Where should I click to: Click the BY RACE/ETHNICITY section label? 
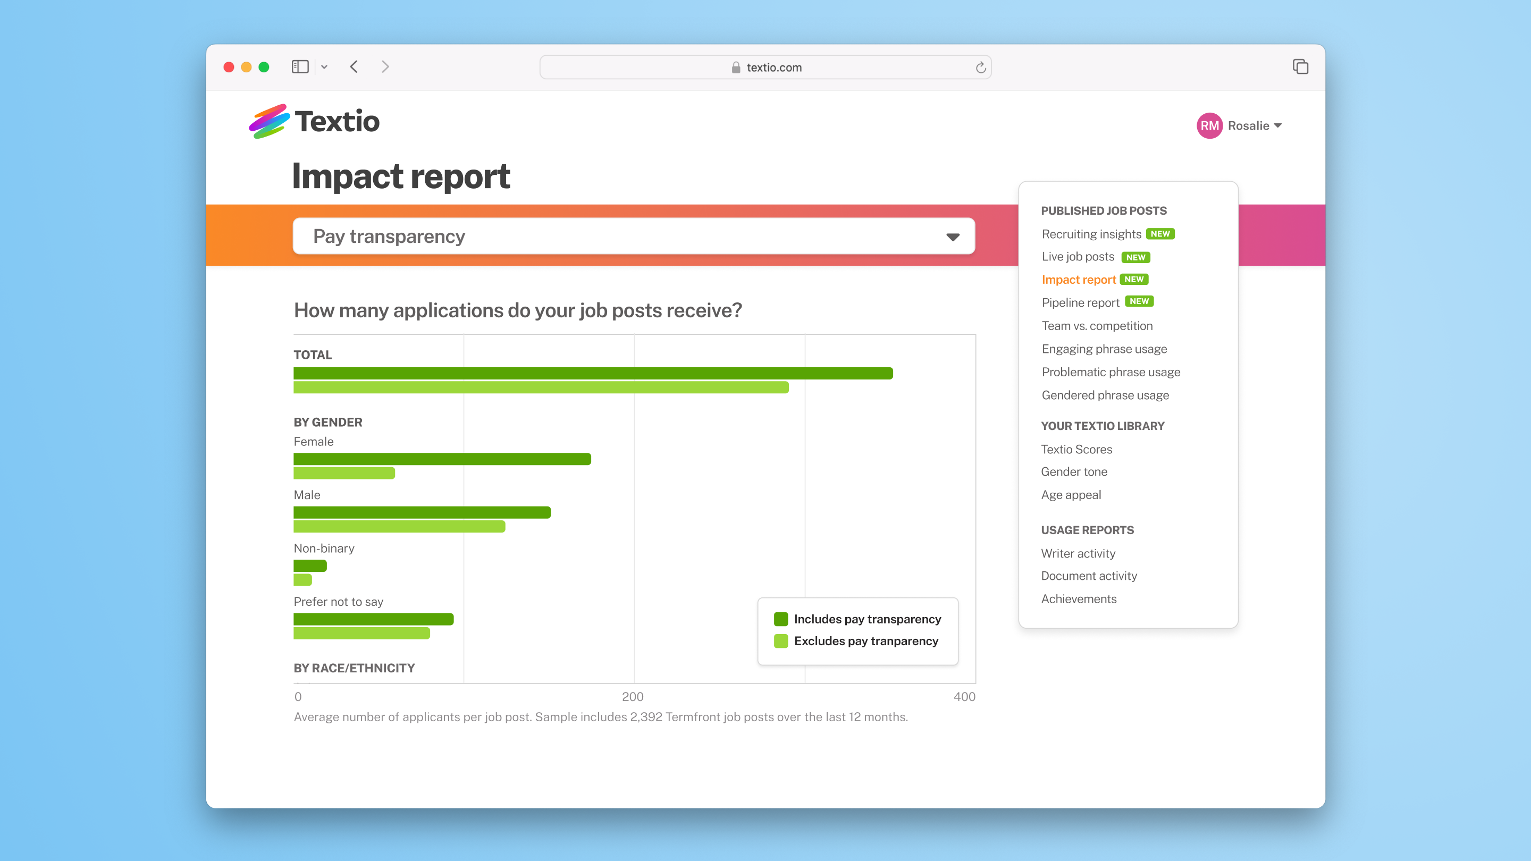(x=354, y=668)
